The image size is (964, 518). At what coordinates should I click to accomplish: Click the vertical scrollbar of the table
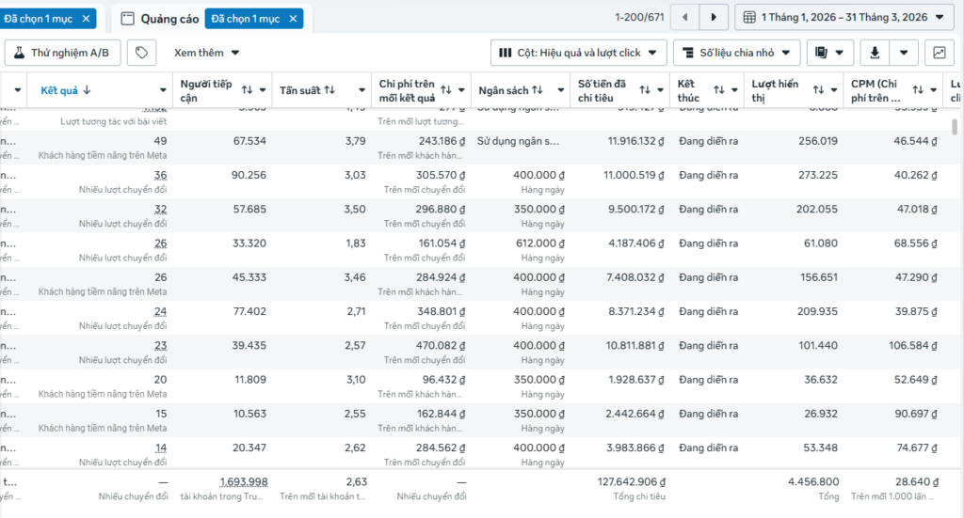(x=956, y=127)
